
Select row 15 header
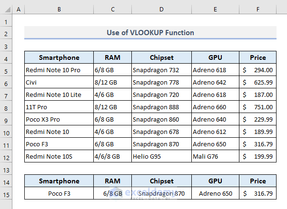(x=6, y=193)
